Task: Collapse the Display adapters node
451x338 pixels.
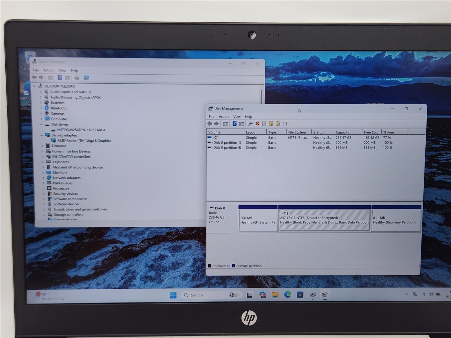Action: click(42, 135)
